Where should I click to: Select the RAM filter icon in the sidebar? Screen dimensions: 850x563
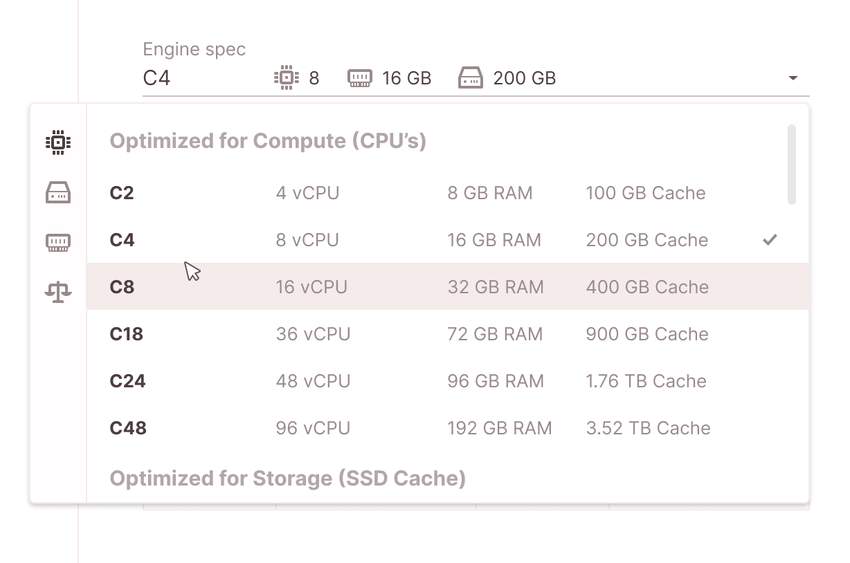58,242
